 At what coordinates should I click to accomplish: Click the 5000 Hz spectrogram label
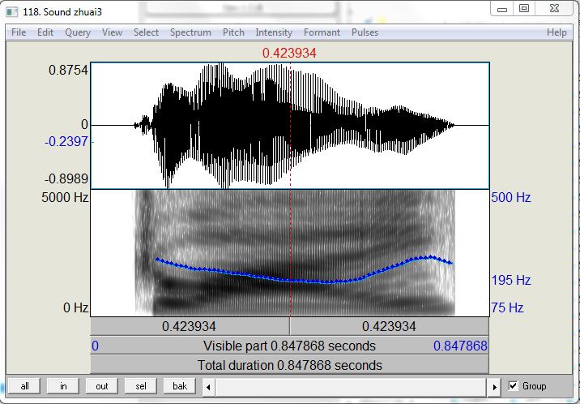tap(65, 197)
